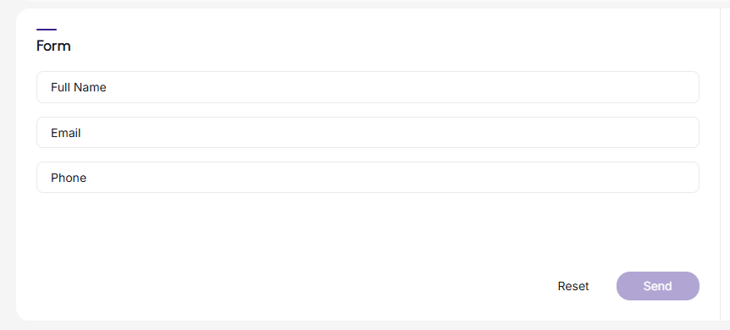Click the Full Name input field
The width and height of the screenshot is (730, 330).
point(368,87)
